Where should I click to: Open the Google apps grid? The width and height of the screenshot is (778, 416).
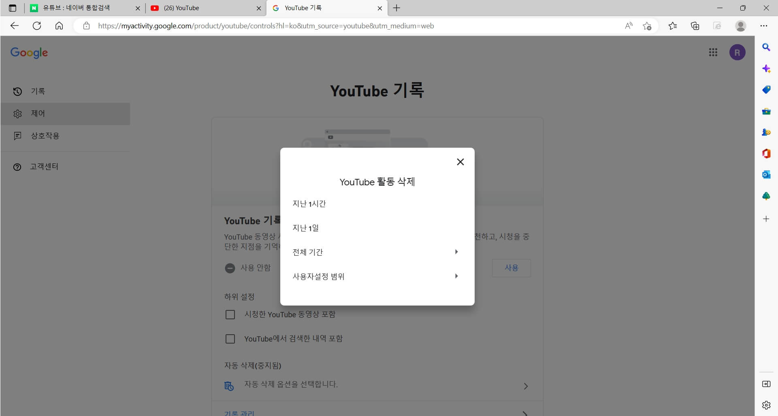point(713,52)
